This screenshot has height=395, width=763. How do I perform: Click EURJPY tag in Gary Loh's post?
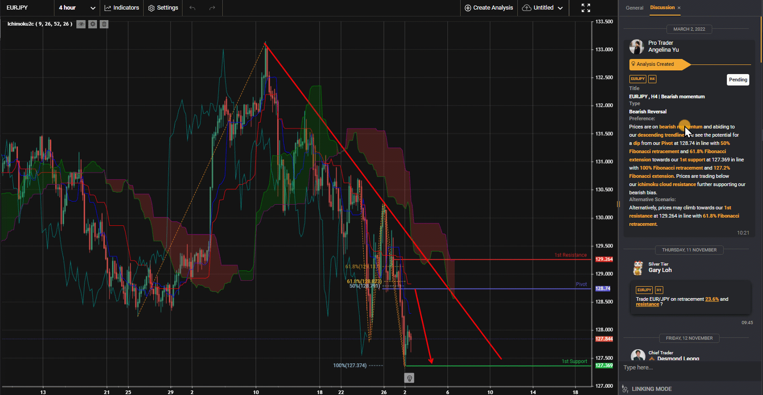tap(644, 290)
